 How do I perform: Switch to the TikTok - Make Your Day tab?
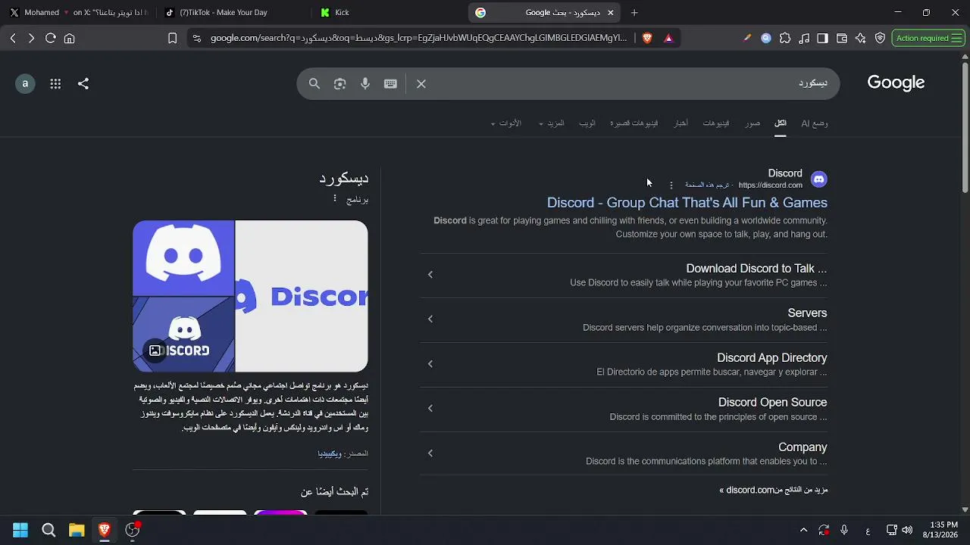point(231,12)
